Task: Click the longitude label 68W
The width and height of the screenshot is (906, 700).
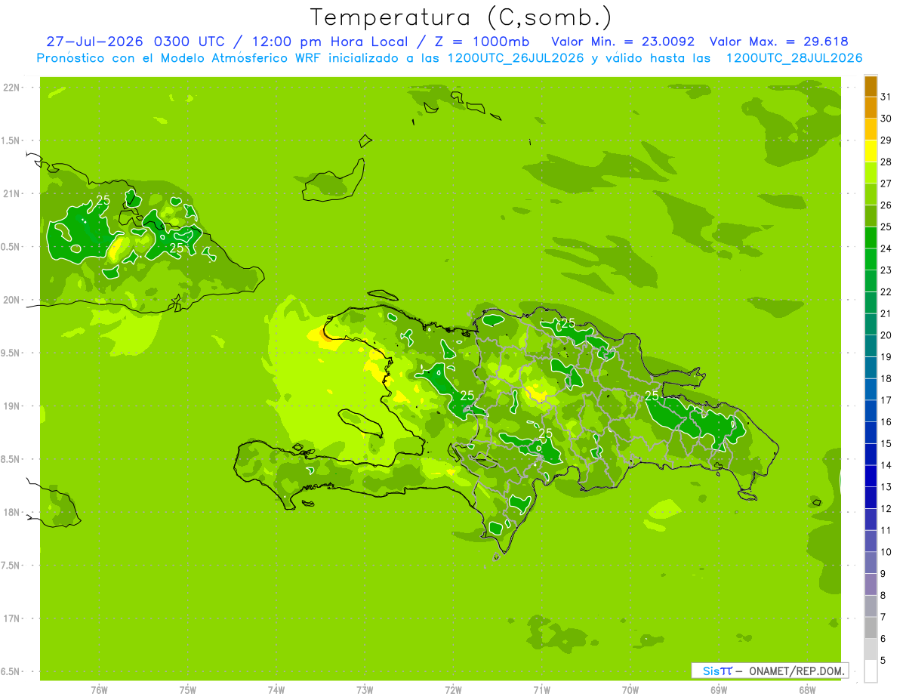Action: (x=807, y=690)
